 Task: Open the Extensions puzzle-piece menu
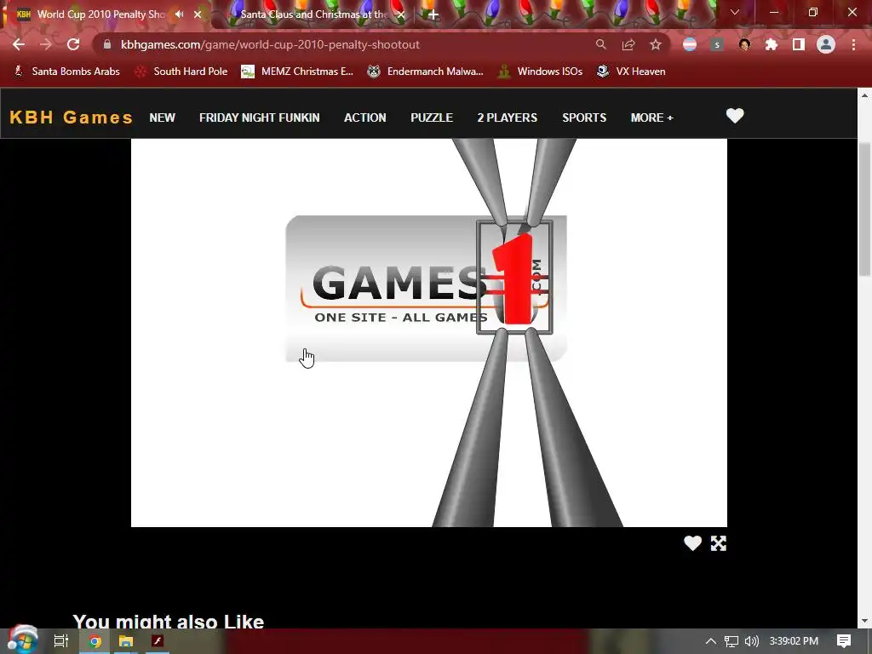point(772,44)
